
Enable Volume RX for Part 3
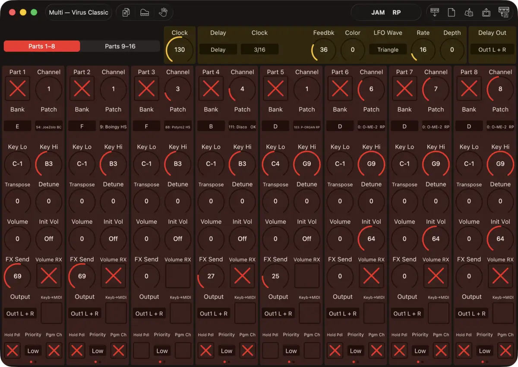coord(178,276)
